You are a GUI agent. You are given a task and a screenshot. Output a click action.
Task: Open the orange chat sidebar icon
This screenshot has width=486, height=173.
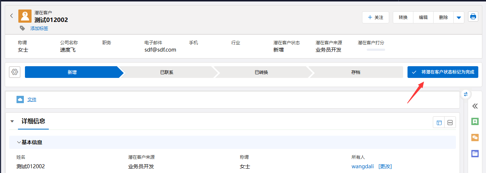click(x=475, y=138)
